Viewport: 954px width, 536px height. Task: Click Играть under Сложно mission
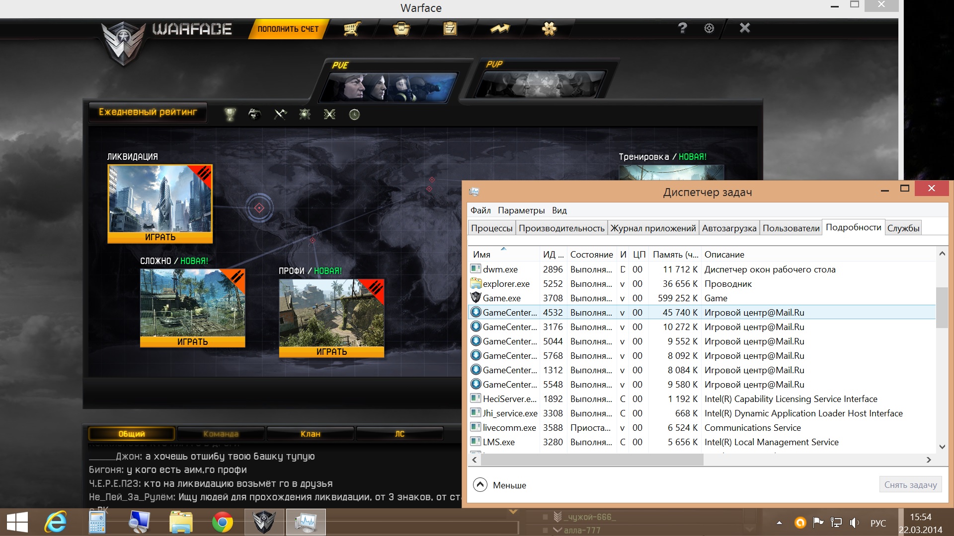[x=192, y=342]
